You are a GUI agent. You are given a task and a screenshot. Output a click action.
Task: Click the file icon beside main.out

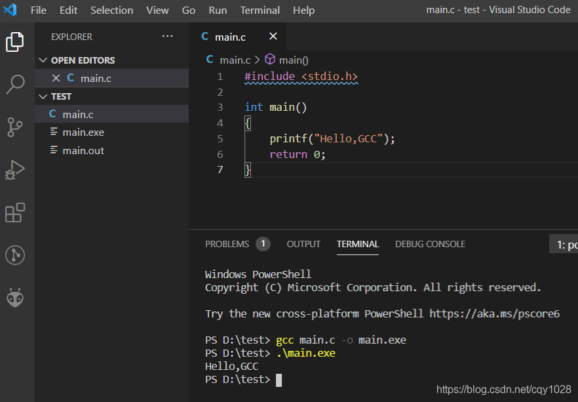pyautogui.click(x=54, y=150)
